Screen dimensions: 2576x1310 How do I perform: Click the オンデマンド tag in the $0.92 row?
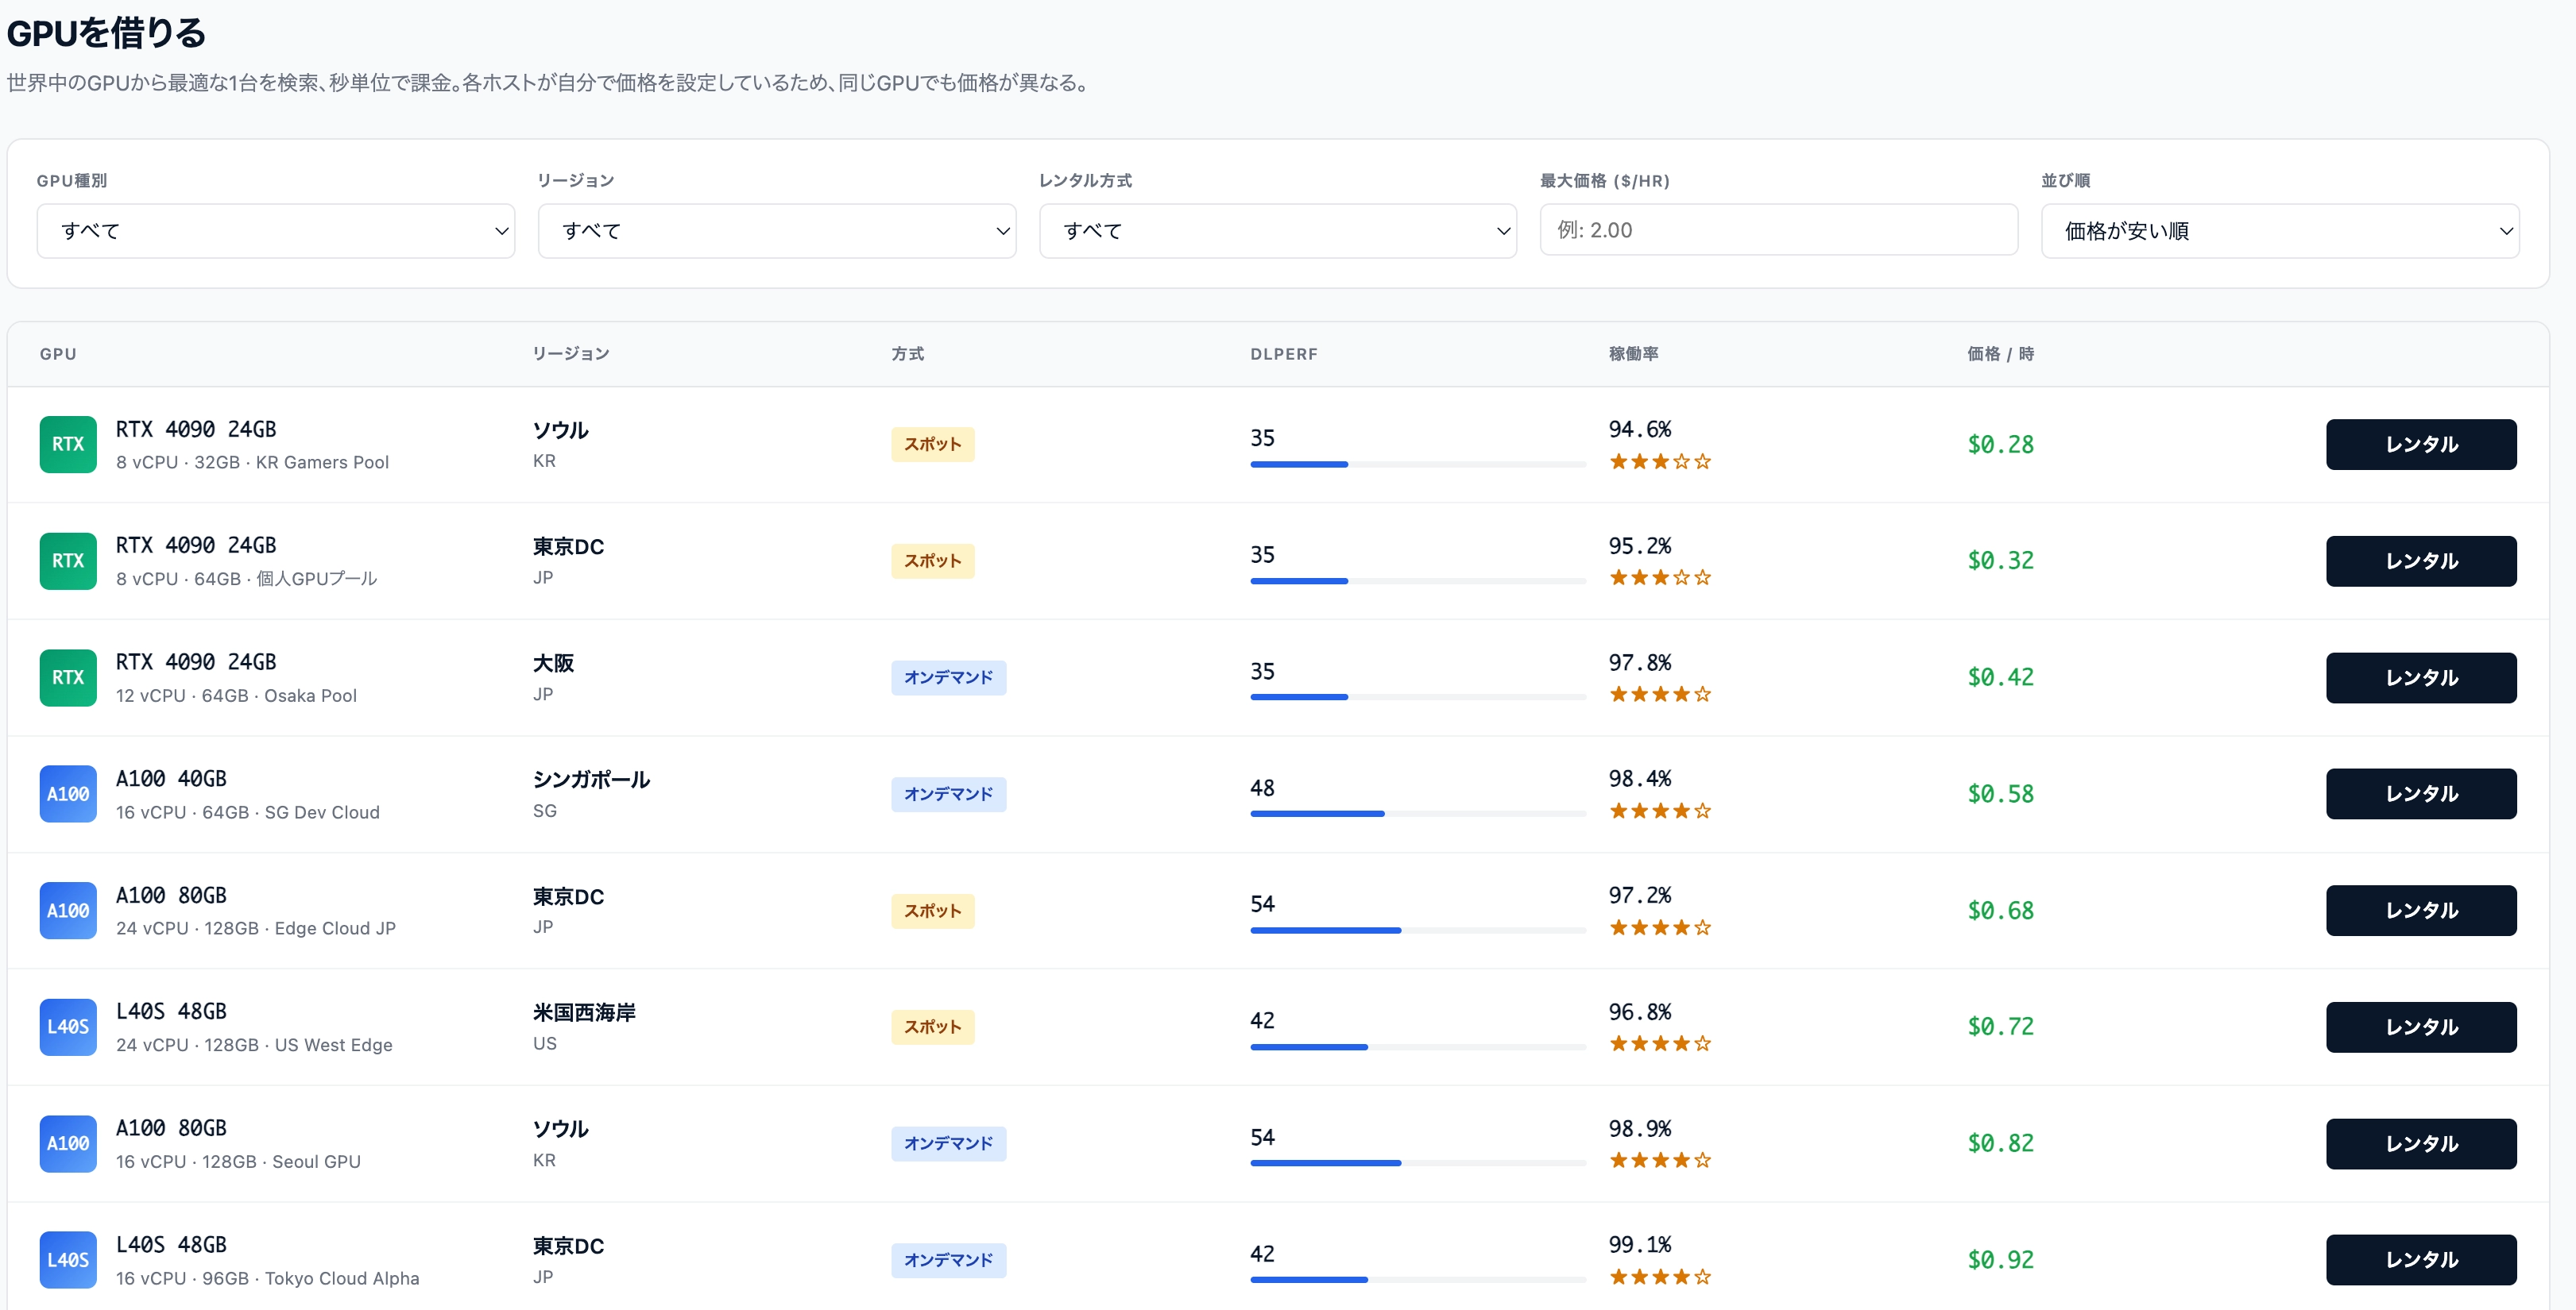click(x=949, y=1260)
